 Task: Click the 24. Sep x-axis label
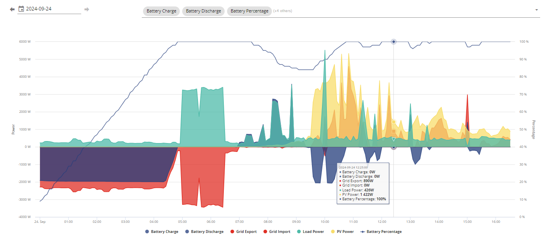(40, 222)
